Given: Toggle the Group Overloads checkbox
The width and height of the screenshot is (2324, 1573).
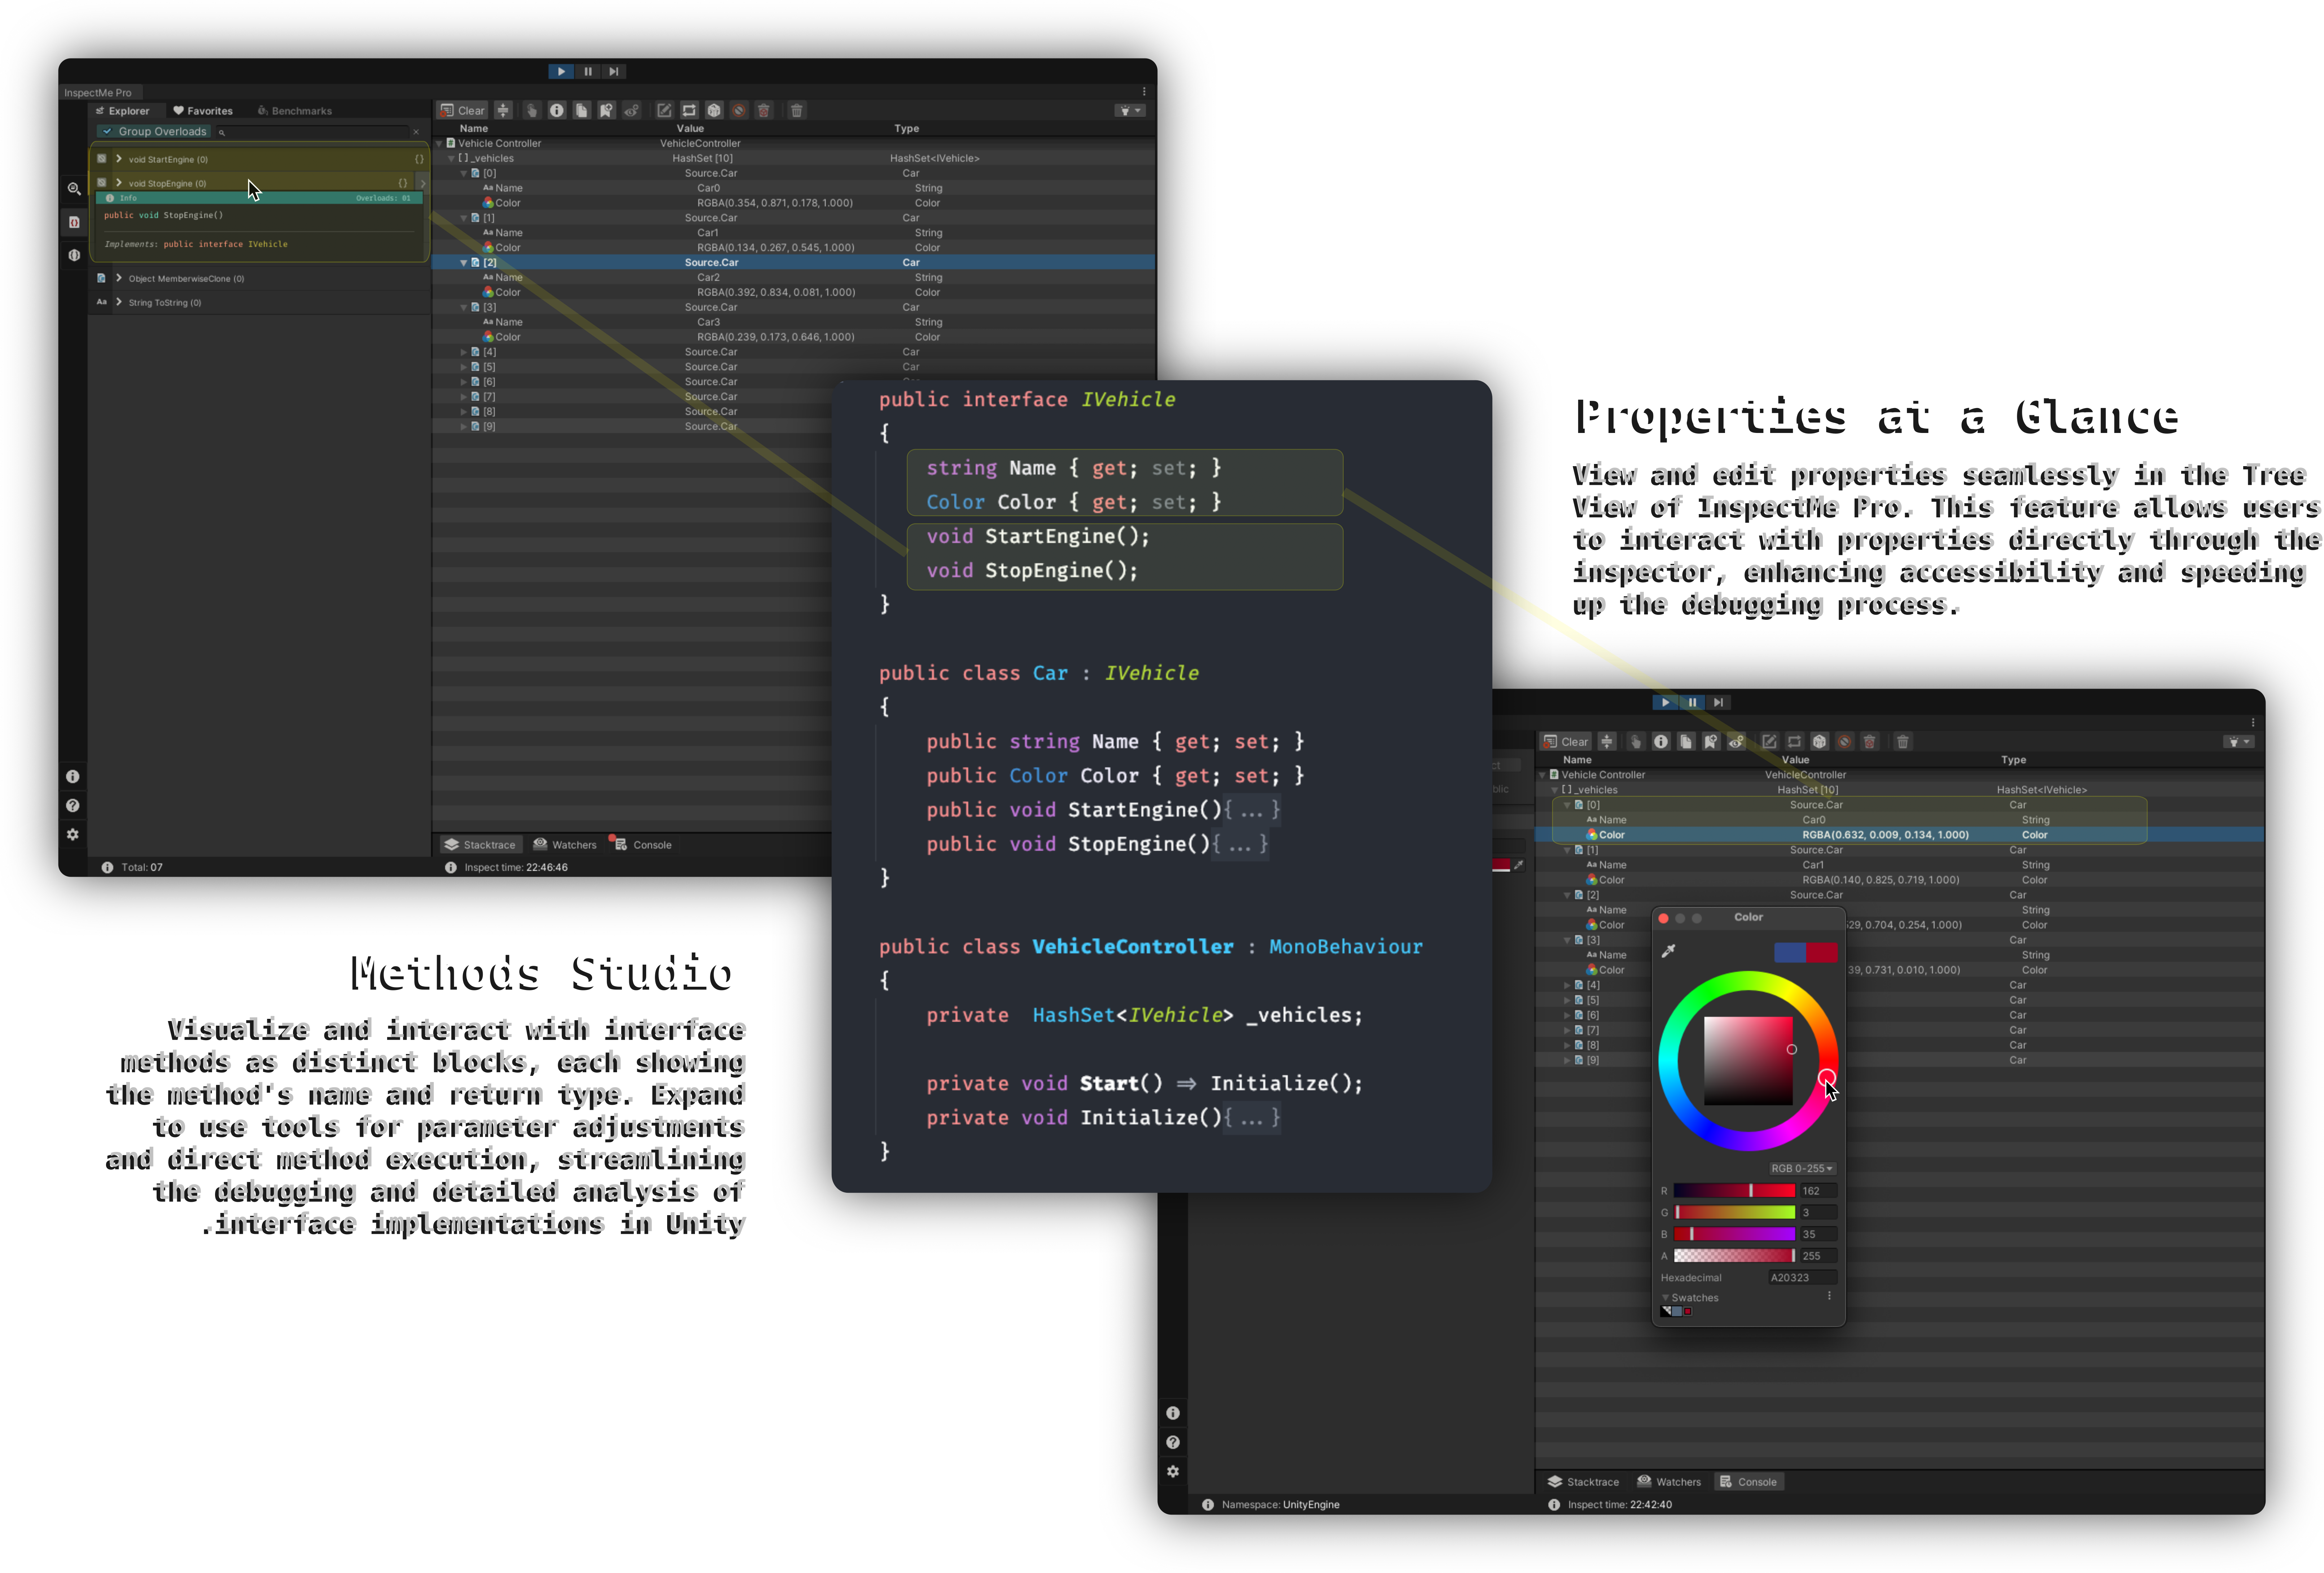Looking at the screenshot, I should (107, 132).
